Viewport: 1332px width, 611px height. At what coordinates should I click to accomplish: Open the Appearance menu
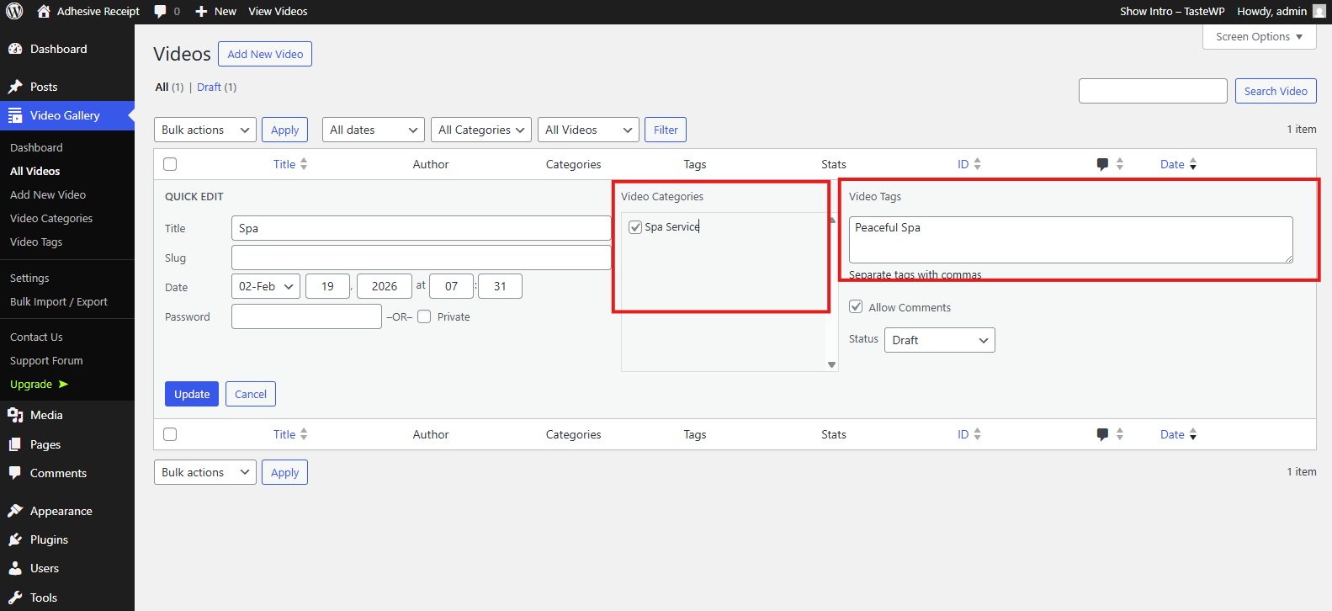pos(61,511)
